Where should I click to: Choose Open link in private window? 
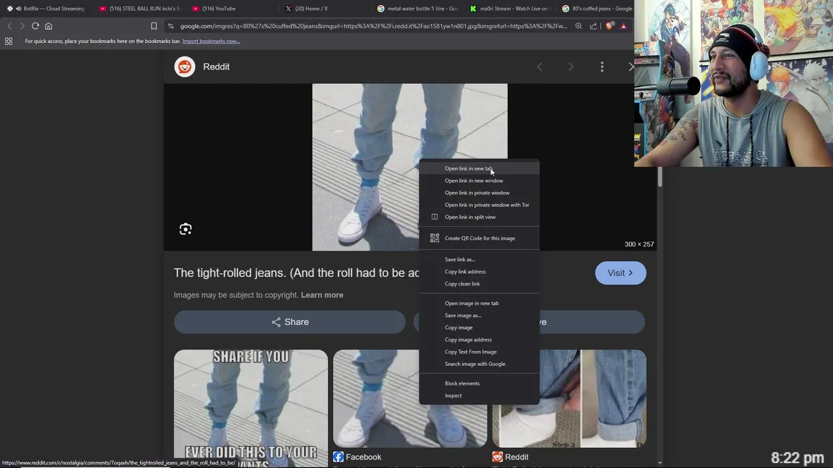pos(480,193)
